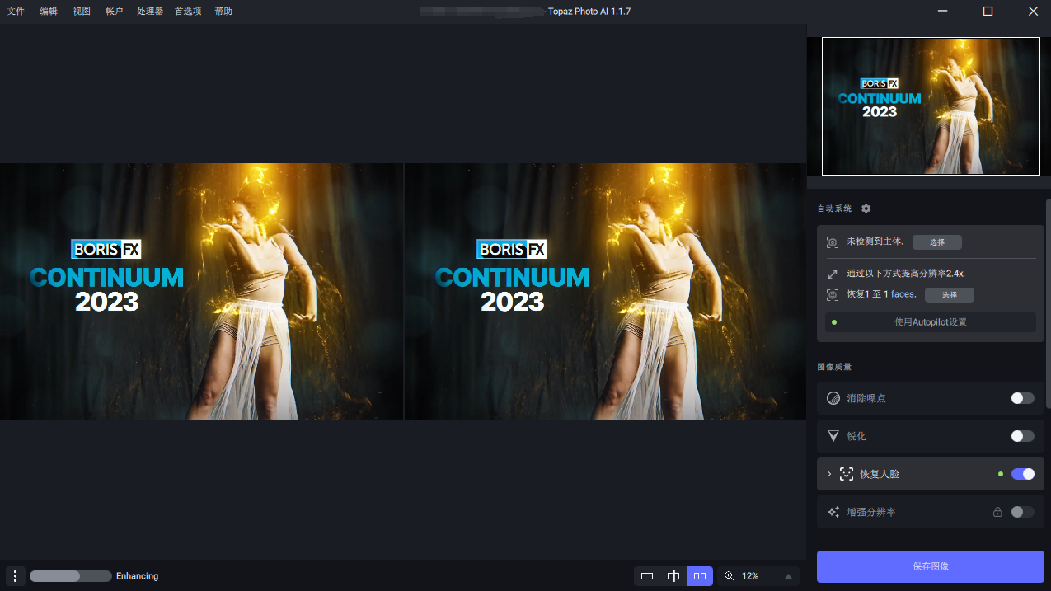Click the Remove Noise icon
1051x591 pixels.
point(833,398)
